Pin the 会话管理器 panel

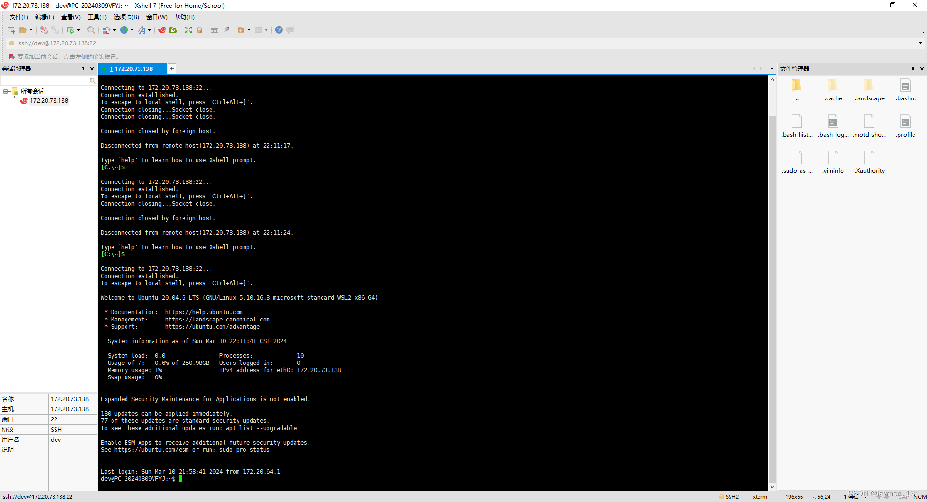[x=84, y=69]
